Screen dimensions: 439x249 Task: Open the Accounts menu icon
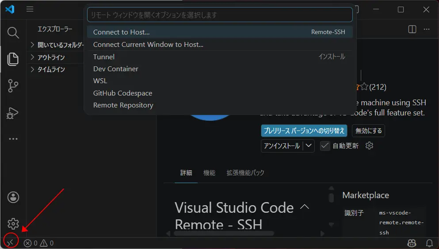click(13, 197)
